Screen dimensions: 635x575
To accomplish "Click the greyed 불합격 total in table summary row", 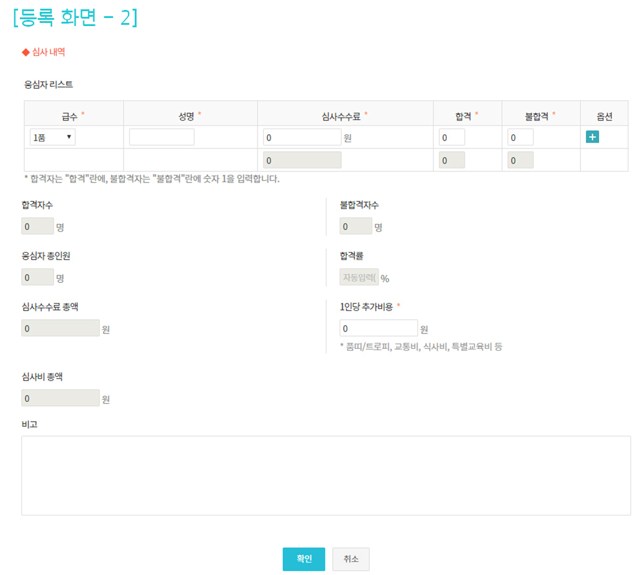I will (x=520, y=160).
